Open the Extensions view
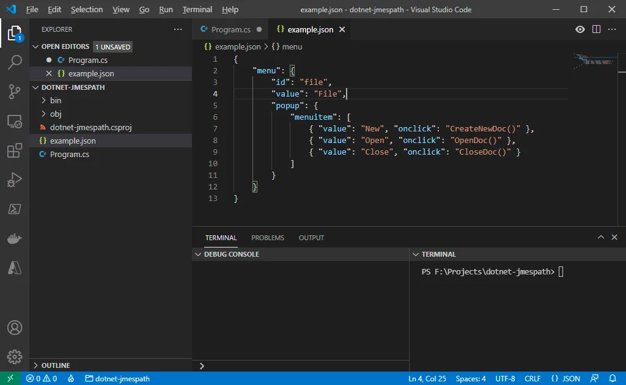The height and width of the screenshot is (385, 626). (15, 150)
